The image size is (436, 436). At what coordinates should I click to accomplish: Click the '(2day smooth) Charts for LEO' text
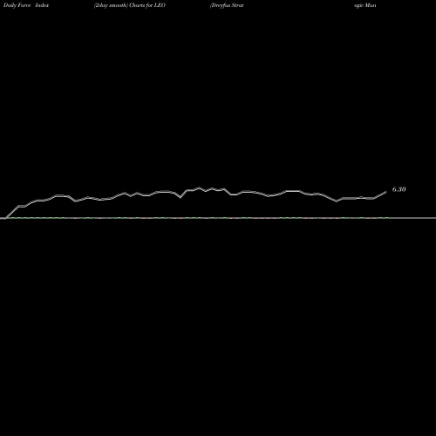tap(130, 5)
